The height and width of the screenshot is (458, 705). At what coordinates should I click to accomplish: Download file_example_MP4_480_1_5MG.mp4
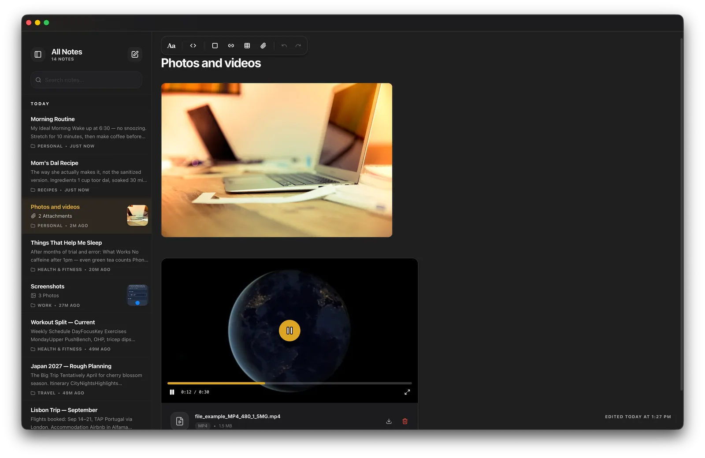coord(389,421)
